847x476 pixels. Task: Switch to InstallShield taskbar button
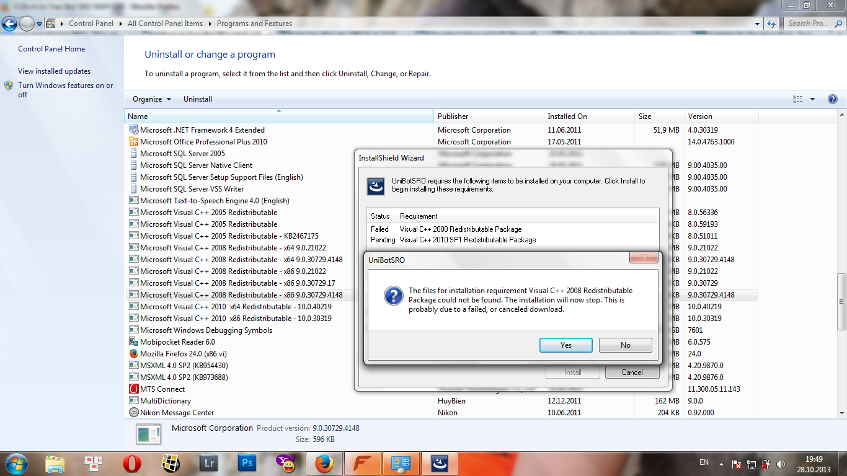[x=439, y=463]
